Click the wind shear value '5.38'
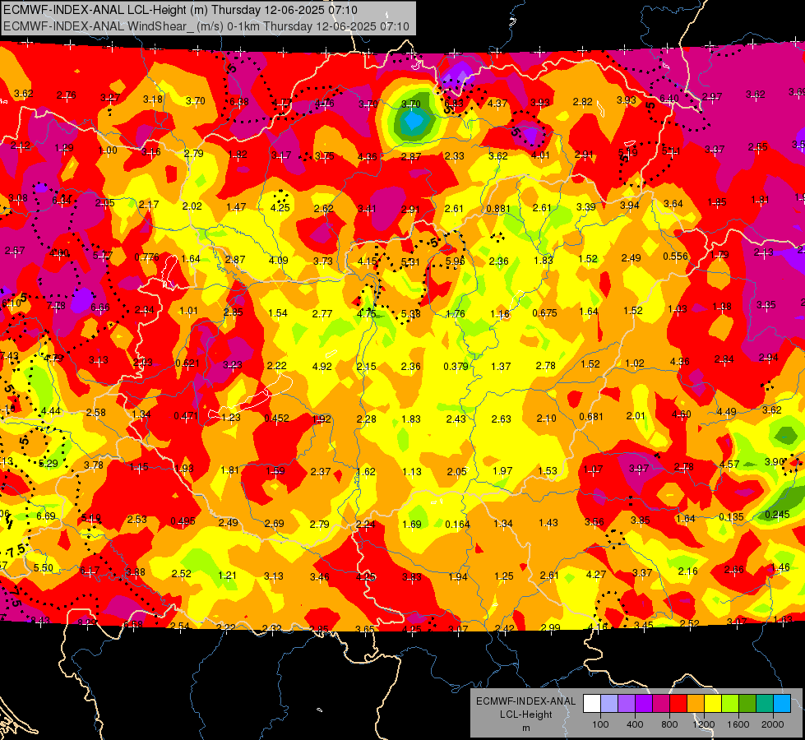 pyautogui.click(x=410, y=314)
